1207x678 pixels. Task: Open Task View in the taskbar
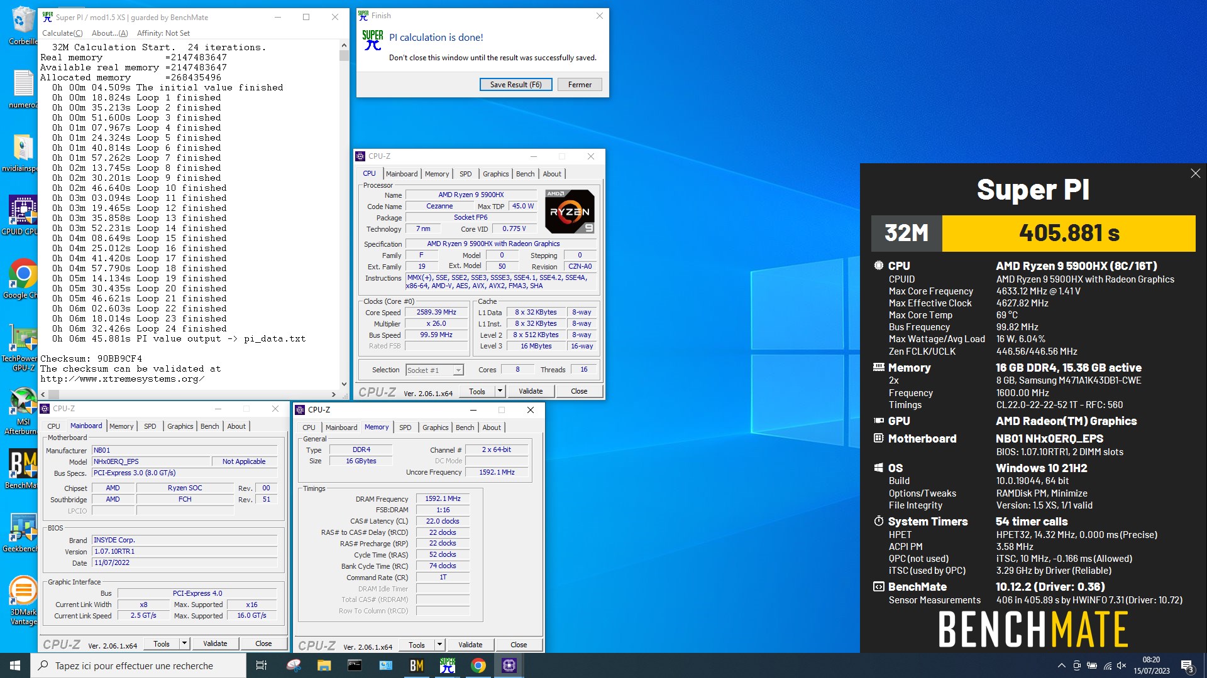coord(262,665)
